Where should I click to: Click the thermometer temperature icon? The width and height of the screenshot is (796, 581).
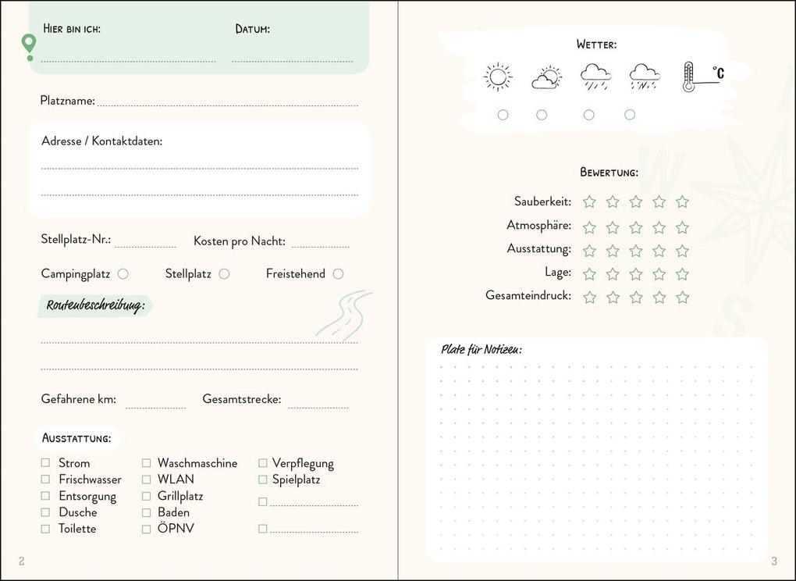688,77
